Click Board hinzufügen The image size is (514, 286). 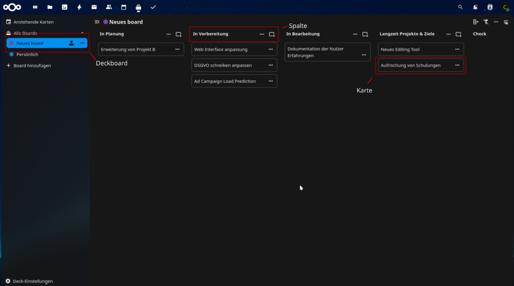pos(32,66)
